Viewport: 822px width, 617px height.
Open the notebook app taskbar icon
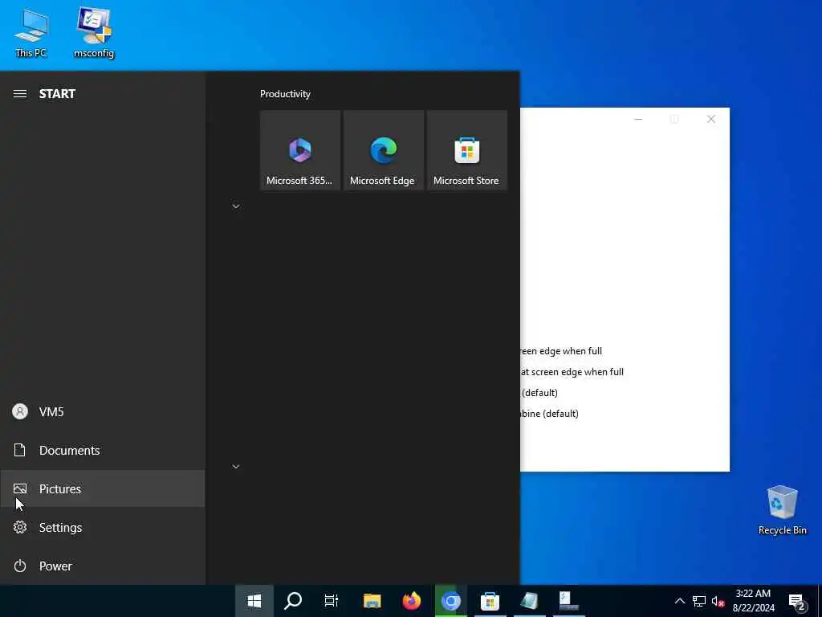(530, 601)
